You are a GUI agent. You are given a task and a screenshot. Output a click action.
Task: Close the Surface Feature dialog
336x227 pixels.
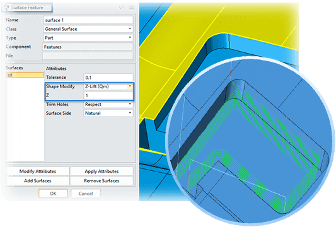[x=131, y=8]
